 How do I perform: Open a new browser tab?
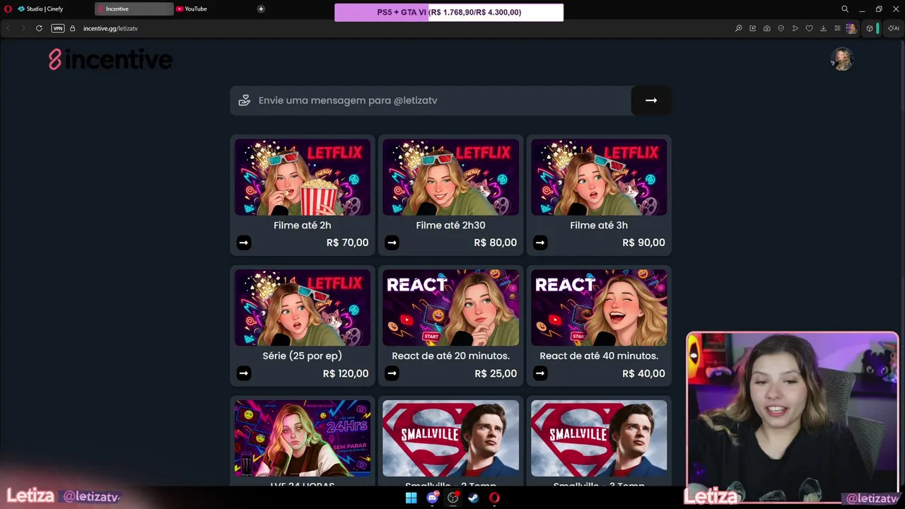point(261,9)
